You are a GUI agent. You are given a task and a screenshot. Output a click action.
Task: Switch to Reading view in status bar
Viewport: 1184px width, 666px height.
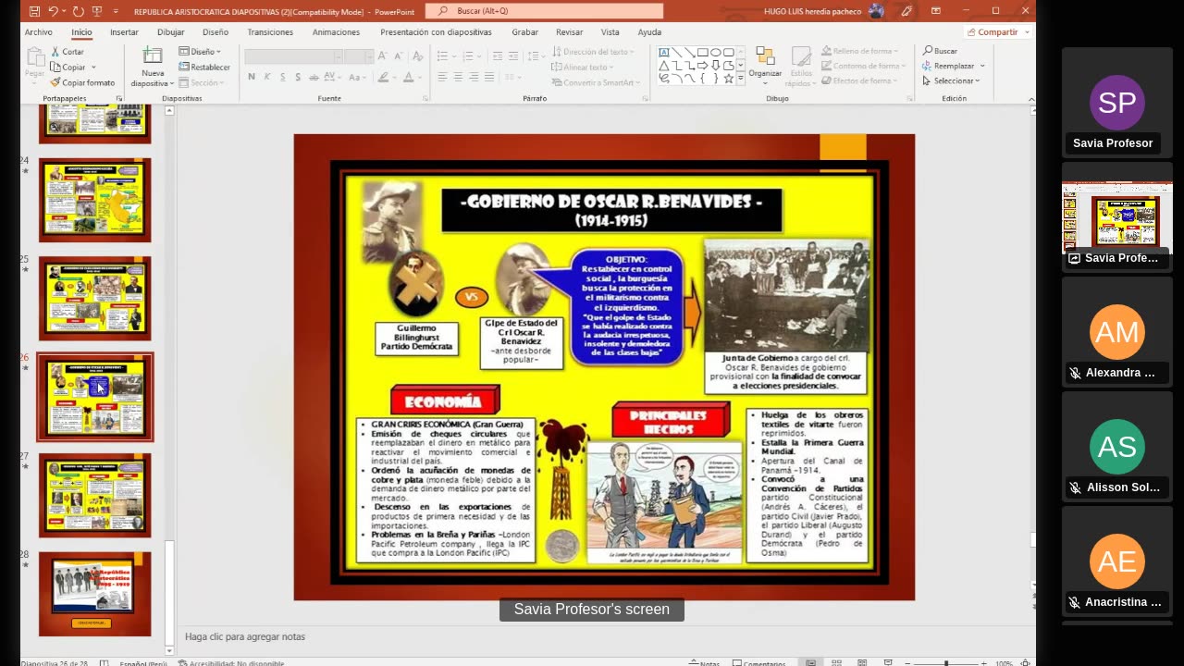click(862, 662)
